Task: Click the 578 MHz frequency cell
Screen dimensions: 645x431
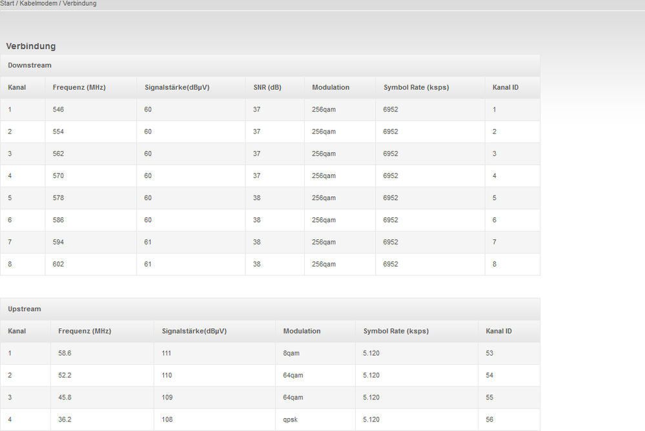Action: (x=58, y=198)
